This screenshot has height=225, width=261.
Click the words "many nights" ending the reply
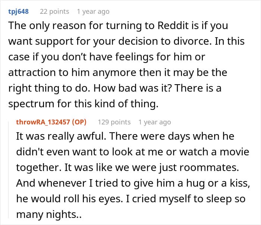[46, 215]
